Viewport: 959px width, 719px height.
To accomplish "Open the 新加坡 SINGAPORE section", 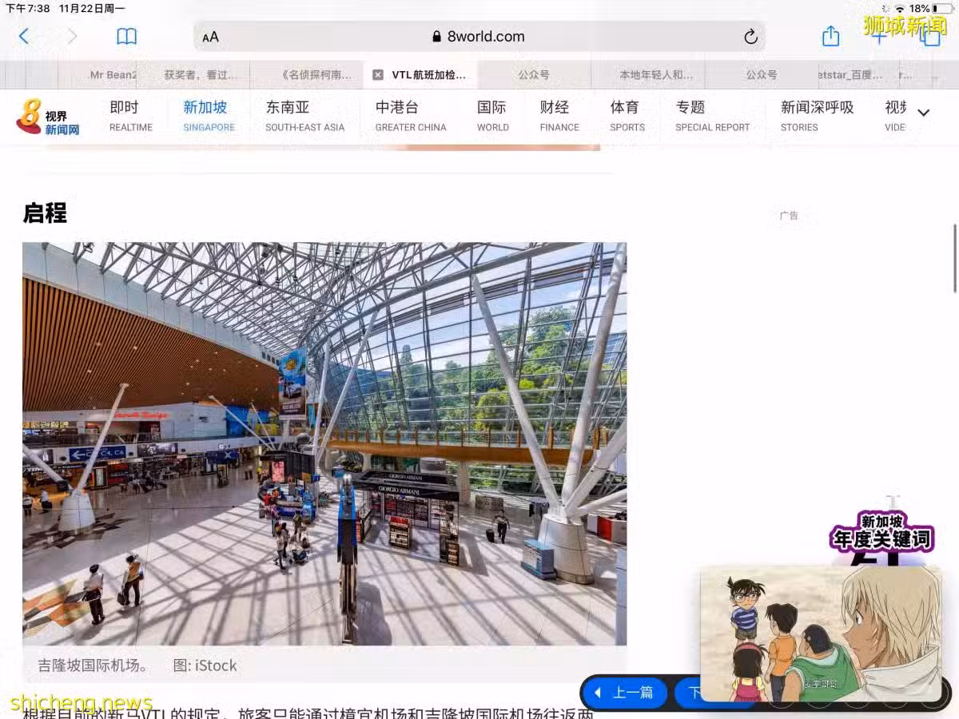I will click(x=209, y=116).
